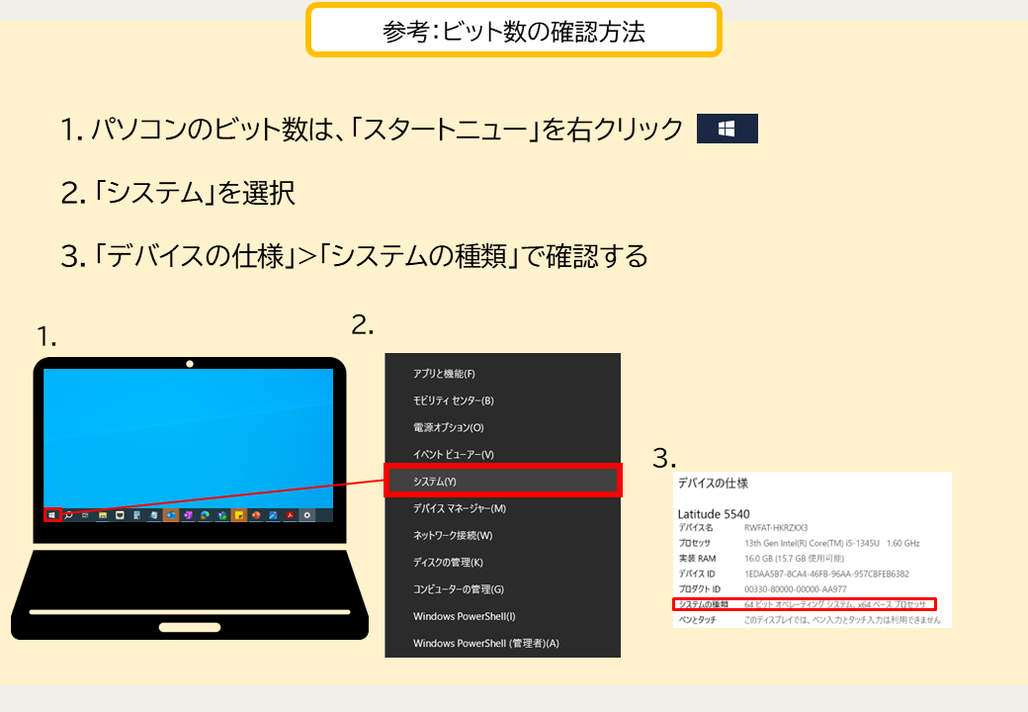This screenshot has height=712, width=1028.
Task: Launch PowerPoint from the taskbar
Action: pos(256,515)
